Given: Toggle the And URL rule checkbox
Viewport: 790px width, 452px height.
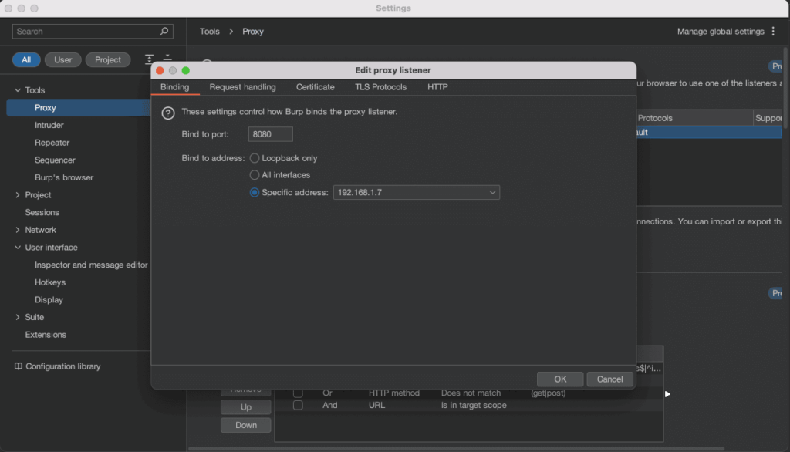Looking at the screenshot, I should tap(298, 405).
